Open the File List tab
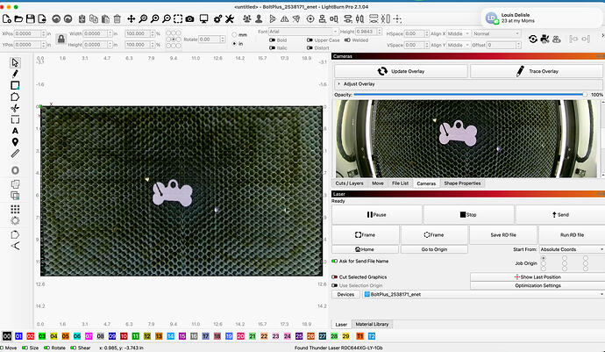This screenshot has height=352, width=605. click(x=400, y=183)
